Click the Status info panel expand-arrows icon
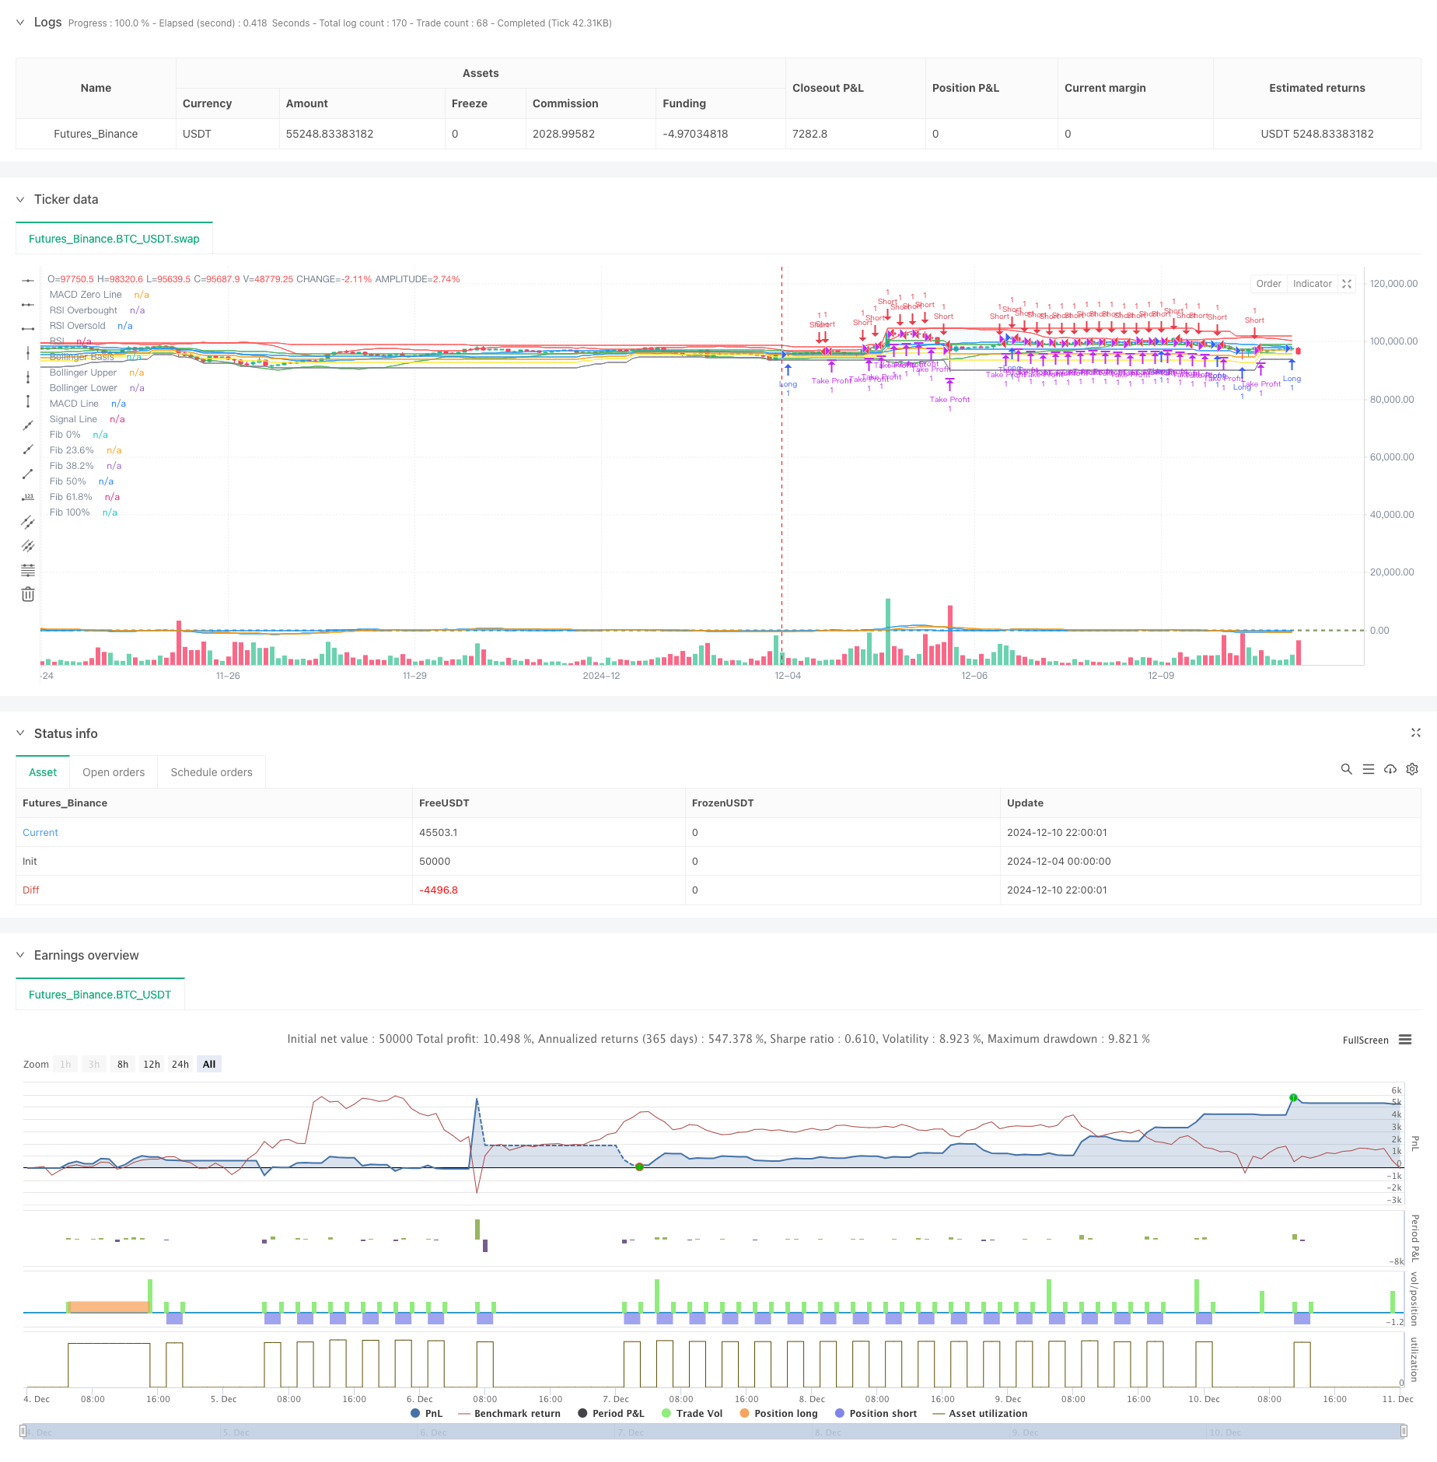Viewport: 1437px width, 1462px height. point(1415,733)
